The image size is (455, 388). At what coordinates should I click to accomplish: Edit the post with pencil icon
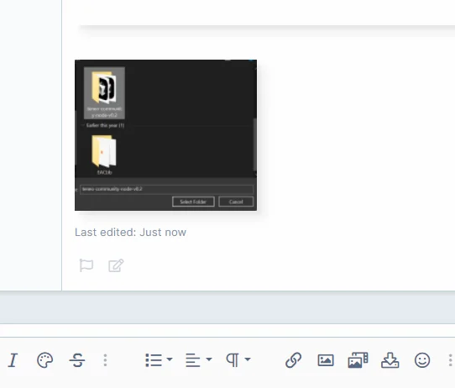116,265
